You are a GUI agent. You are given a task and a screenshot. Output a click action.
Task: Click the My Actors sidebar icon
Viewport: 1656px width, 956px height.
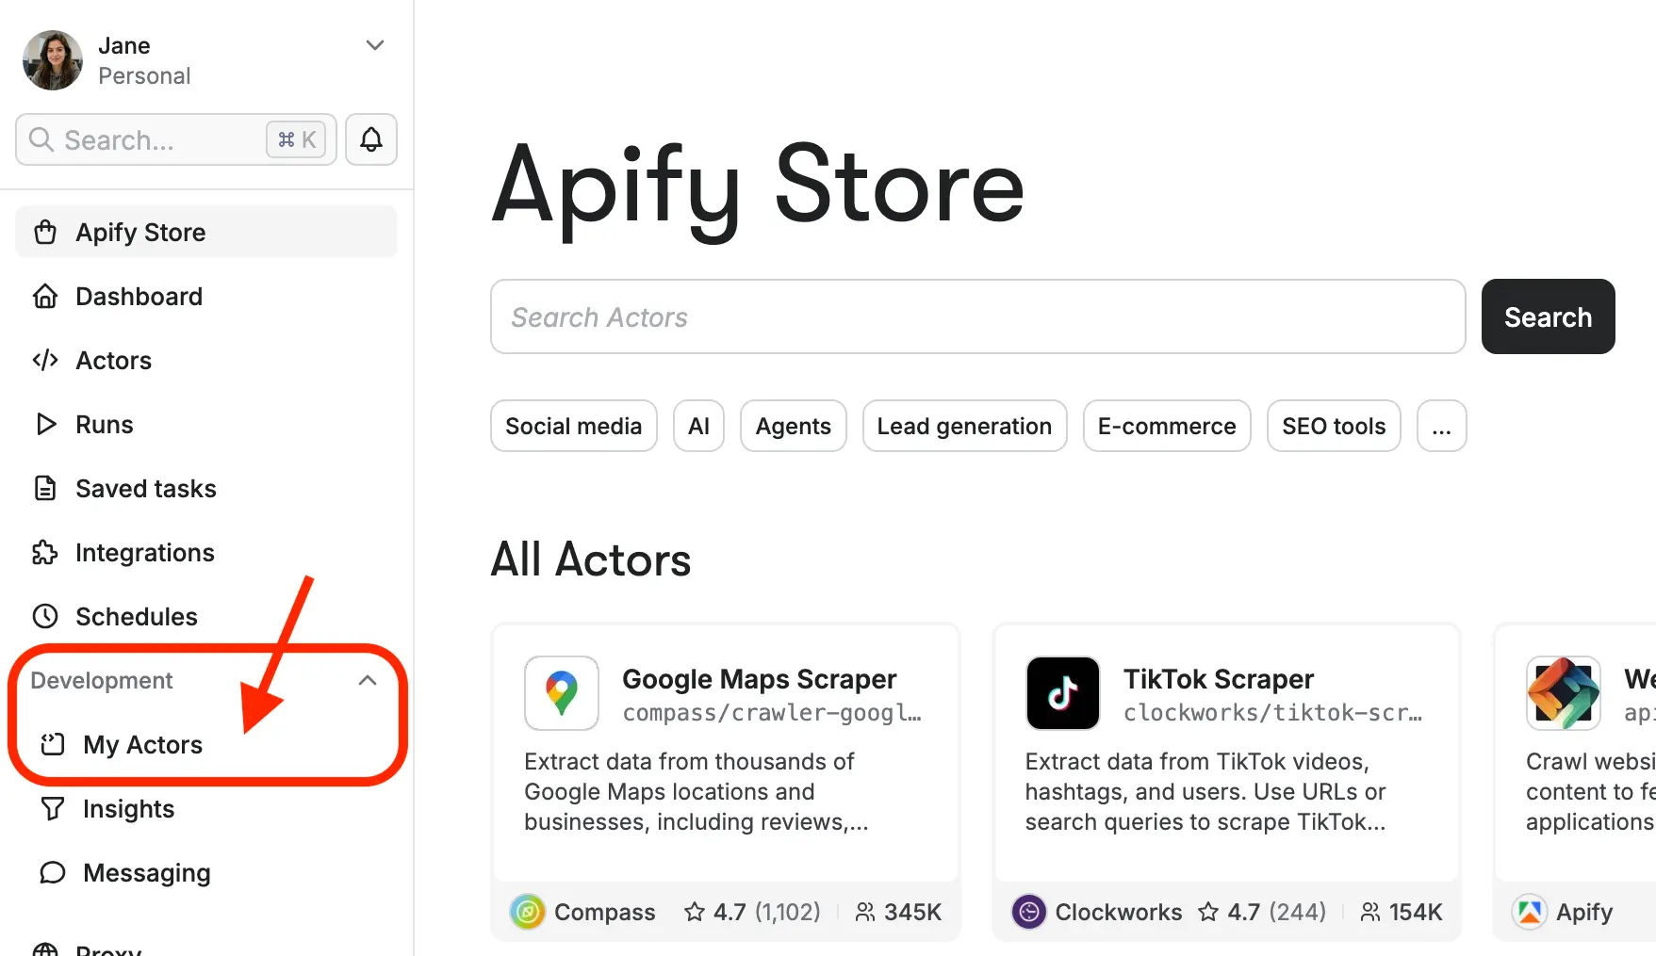coord(53,744)
